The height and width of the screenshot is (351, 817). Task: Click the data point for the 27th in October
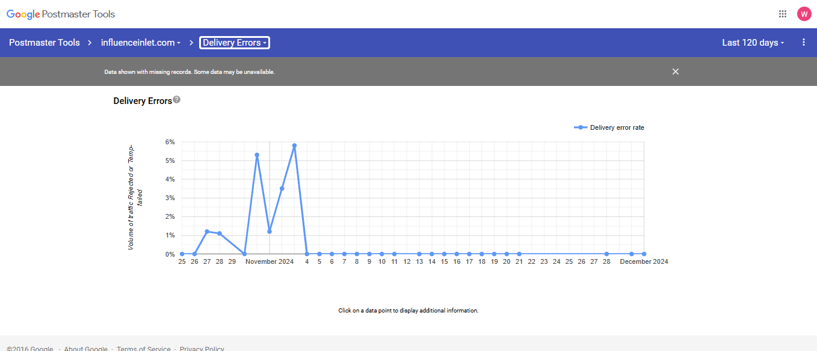pyautogui.click(x=207, y=231)
